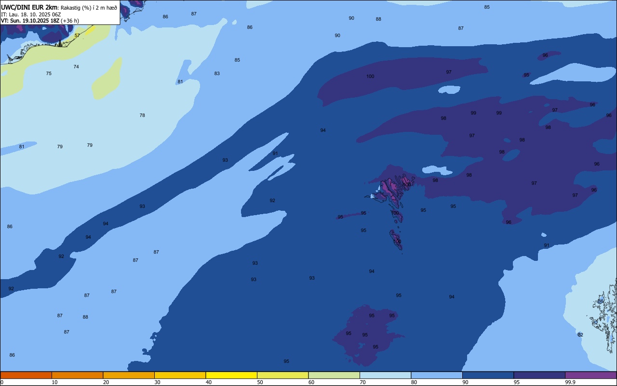Viewport: 617px width, 386px height.
Task: Click the humidity value 83 on the map
Action: click(217, 74)
